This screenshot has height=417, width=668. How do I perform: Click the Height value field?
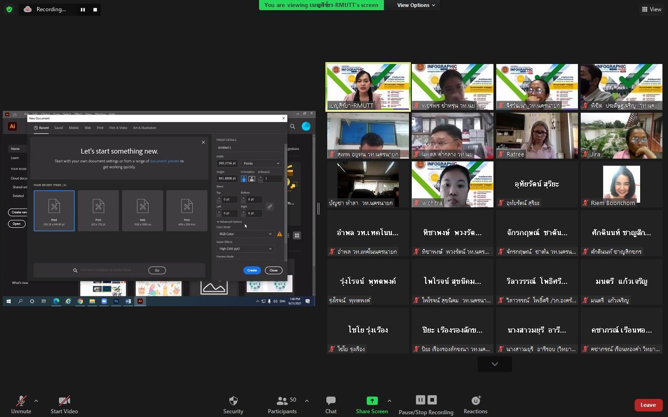point(227,178)
